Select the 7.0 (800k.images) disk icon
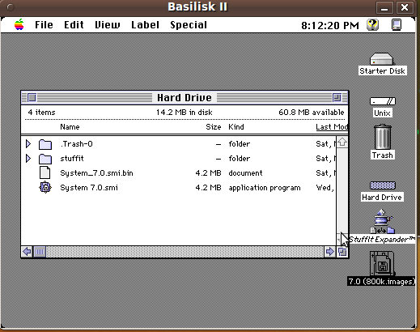The width and height of the screenshot is (420, 332). (x=382, y=263)
